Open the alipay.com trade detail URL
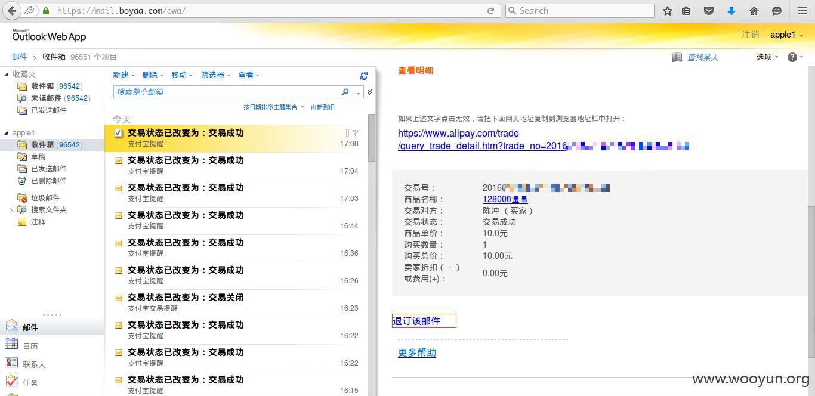 click(482, 140)
